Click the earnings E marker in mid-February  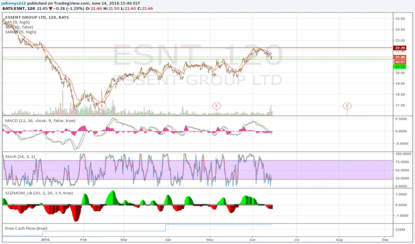point(102,106)
